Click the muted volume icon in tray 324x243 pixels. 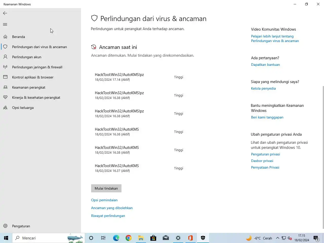[290, 238]
